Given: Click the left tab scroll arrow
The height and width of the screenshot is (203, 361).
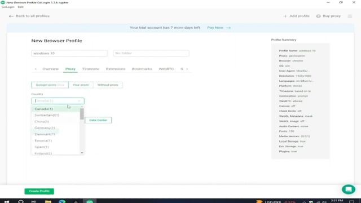Looking at the screenshot, I should tap(36, 69).
